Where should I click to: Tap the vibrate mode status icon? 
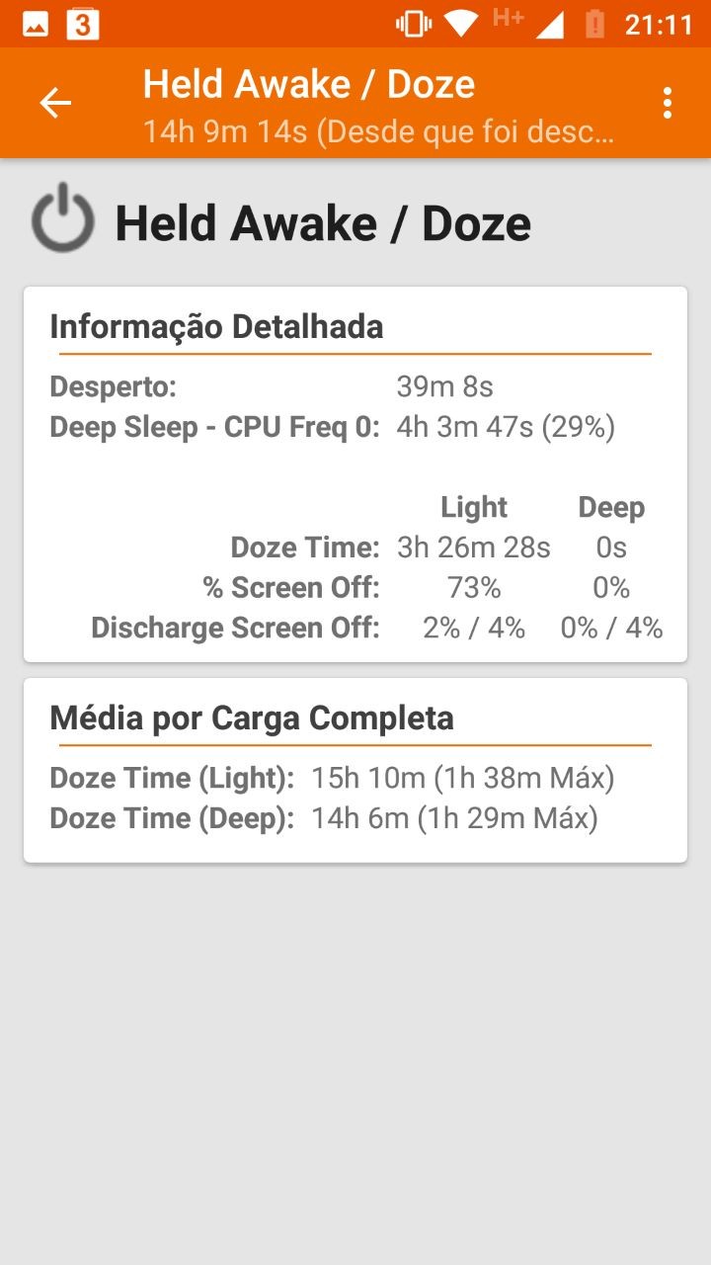pos(413,24)
